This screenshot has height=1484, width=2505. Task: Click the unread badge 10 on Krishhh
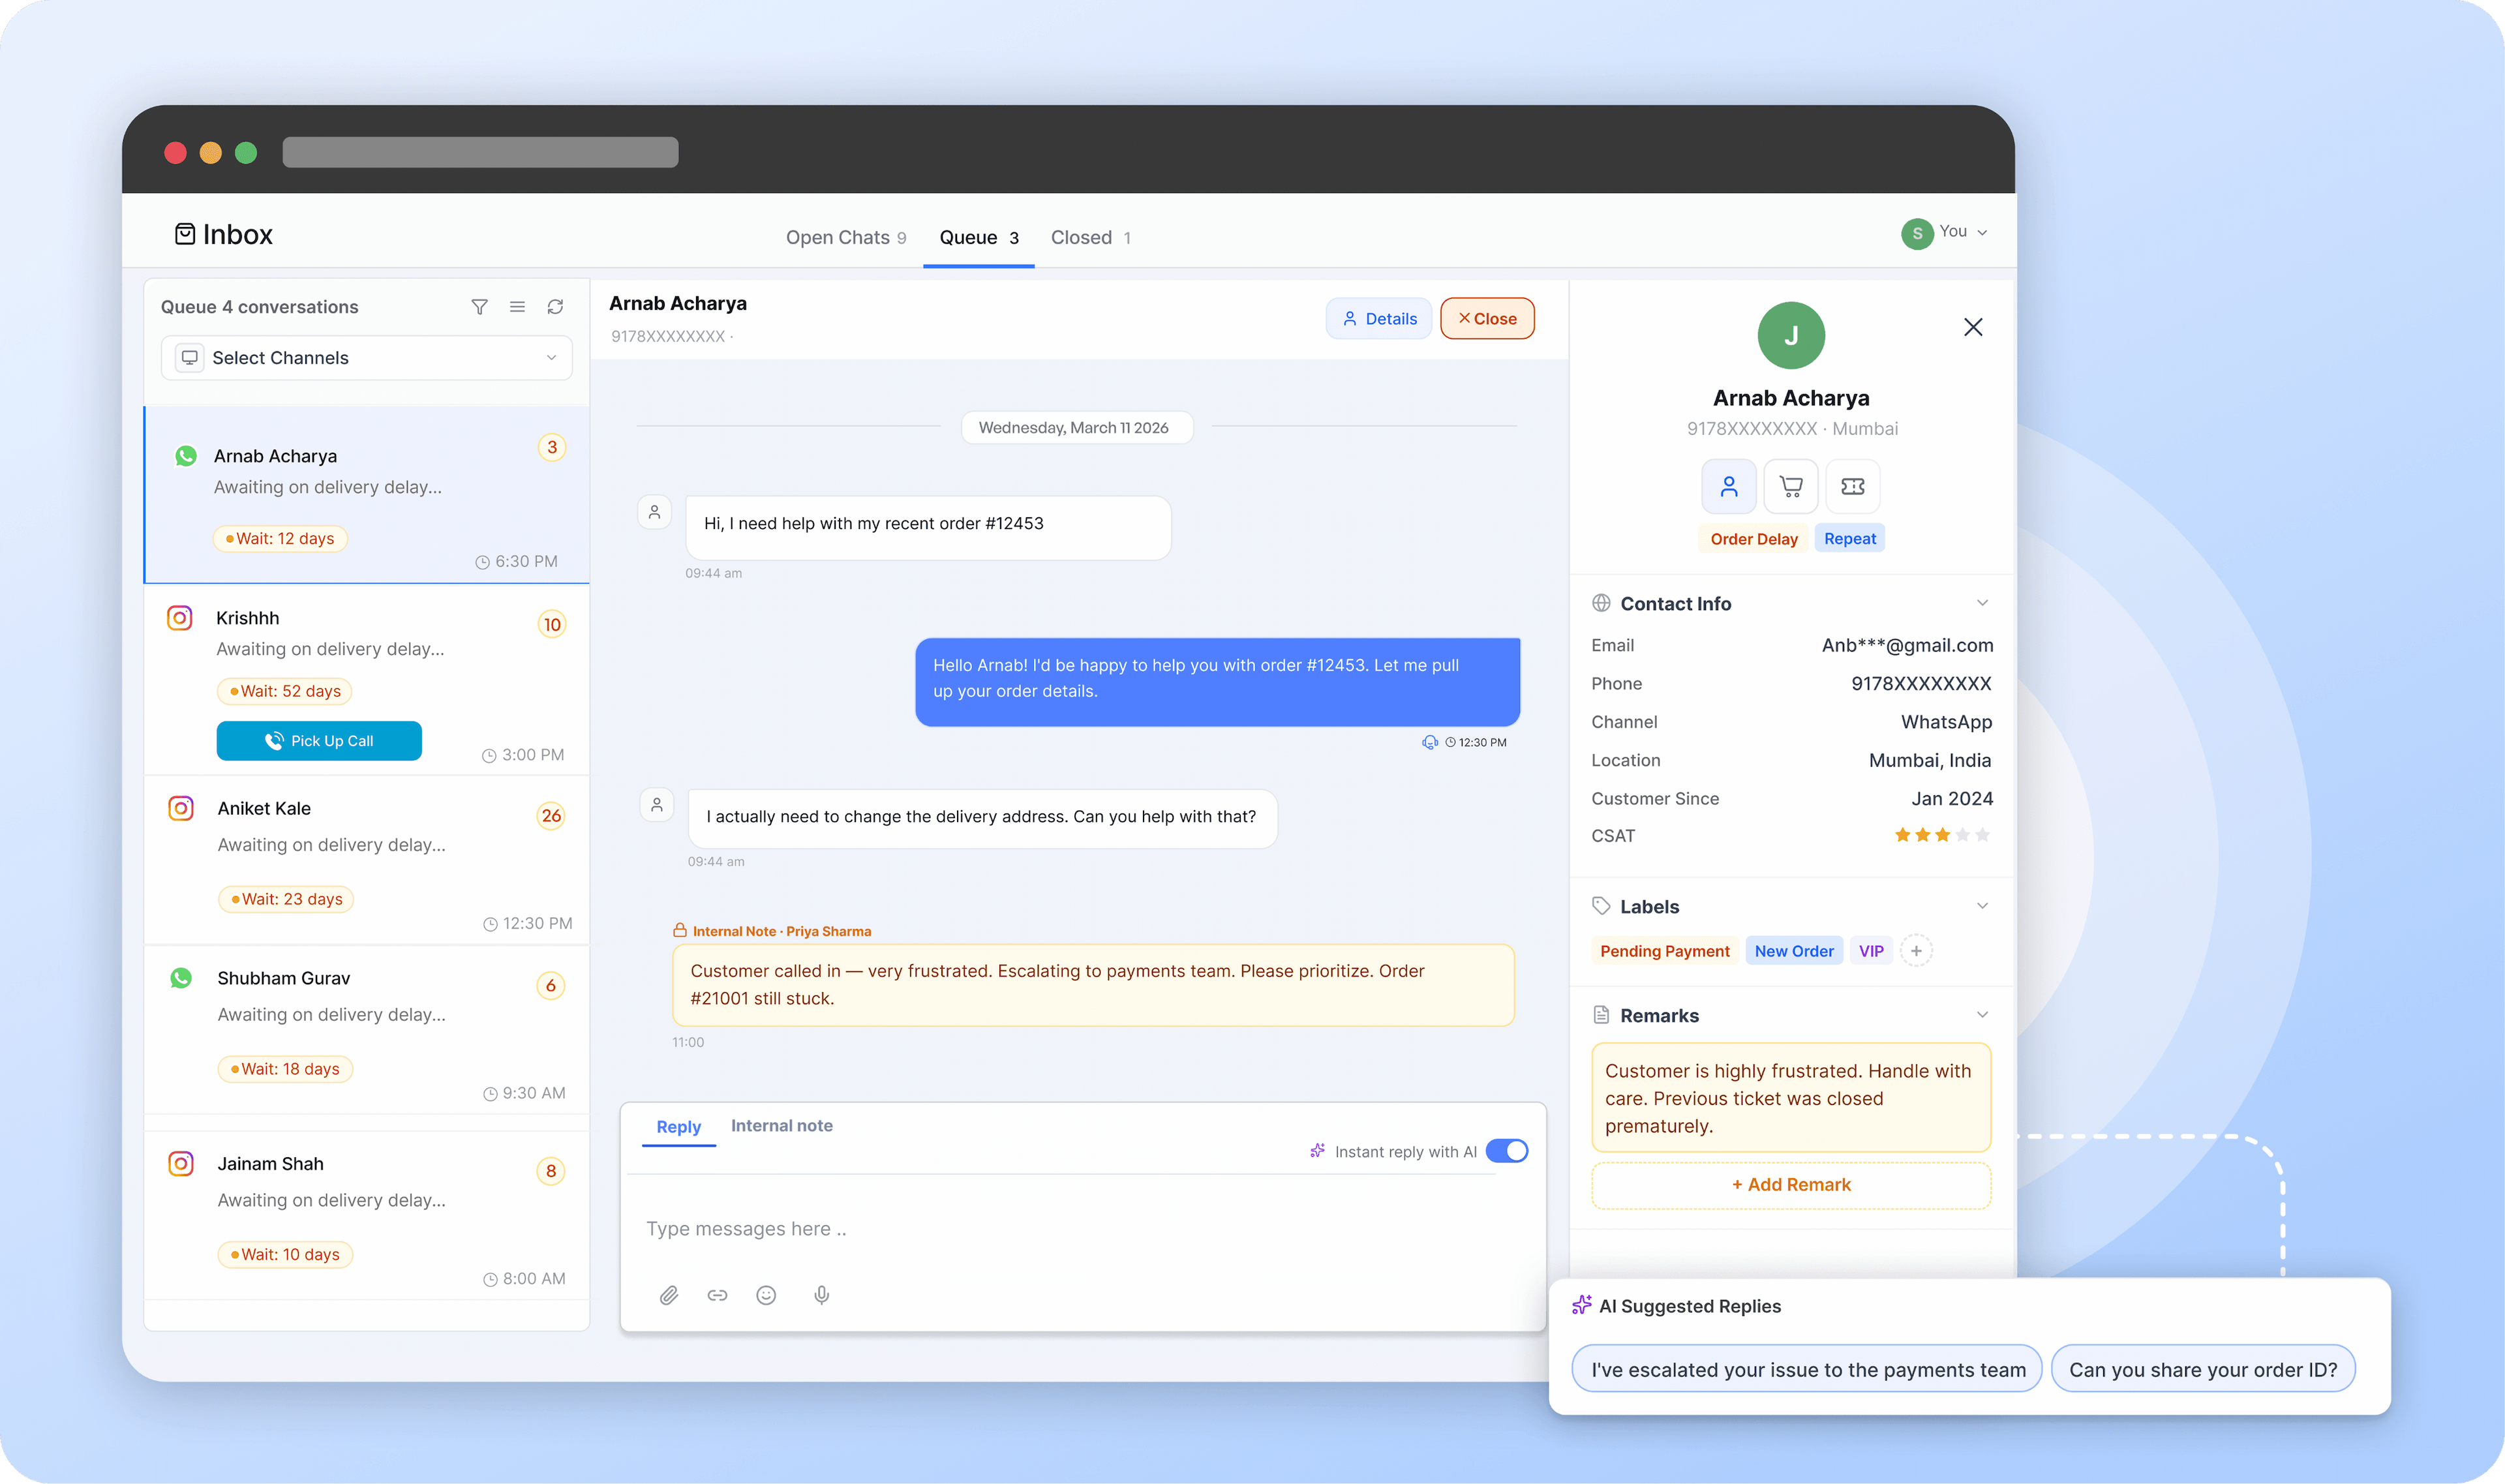coord(552,625)
